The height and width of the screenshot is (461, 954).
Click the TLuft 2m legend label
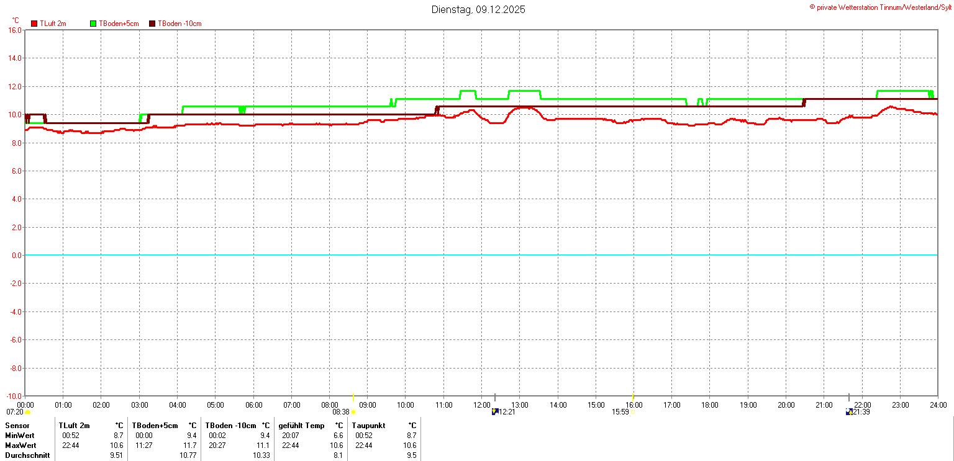[x=53, y=24]
